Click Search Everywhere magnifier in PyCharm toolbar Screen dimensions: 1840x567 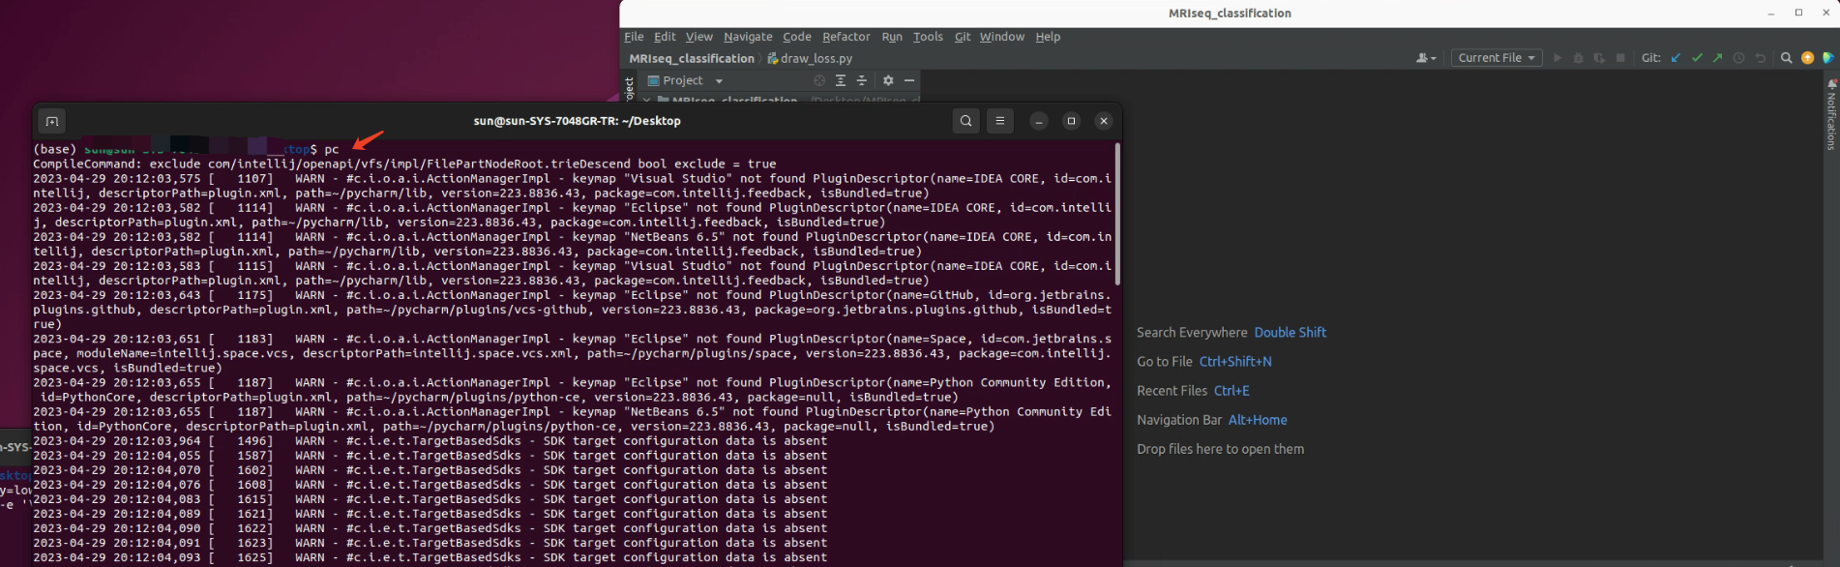1787,58
